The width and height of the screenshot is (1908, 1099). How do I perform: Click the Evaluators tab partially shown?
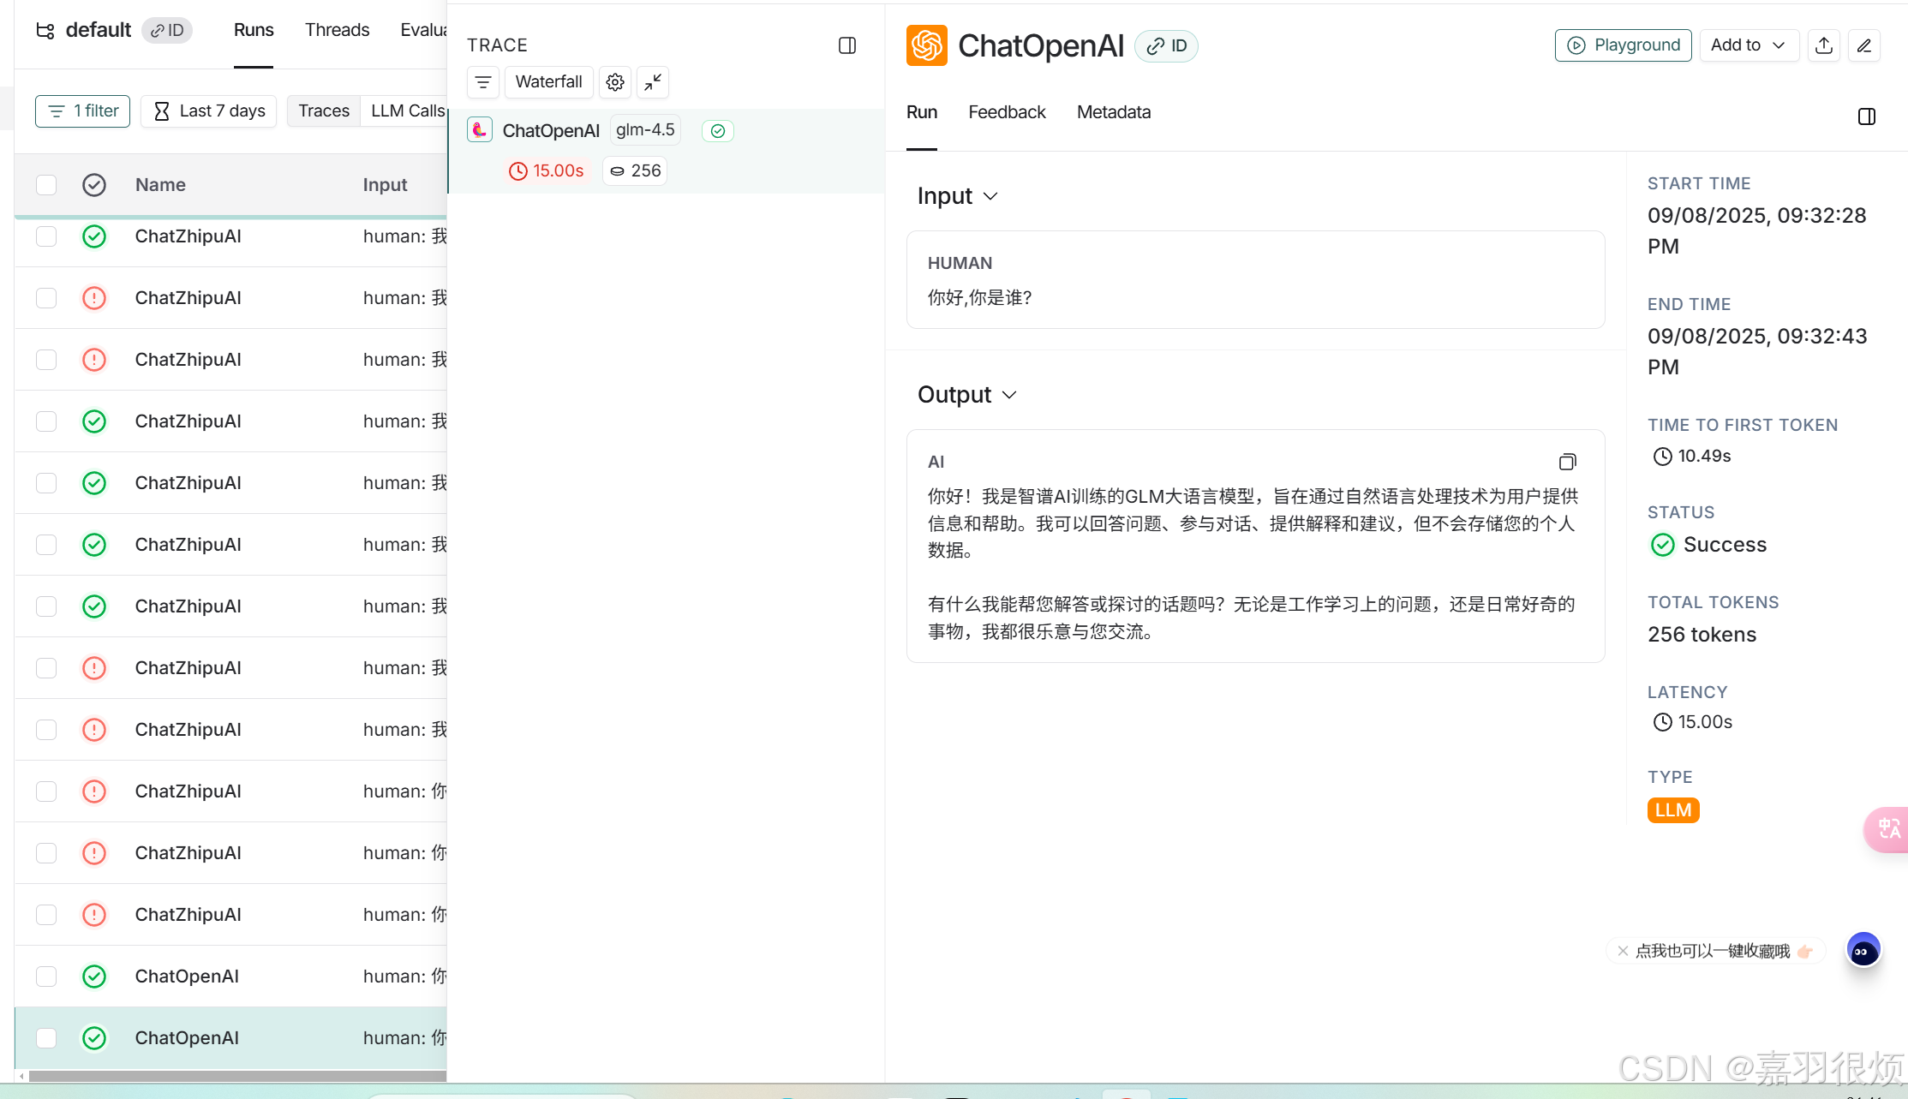click(423, 31)
